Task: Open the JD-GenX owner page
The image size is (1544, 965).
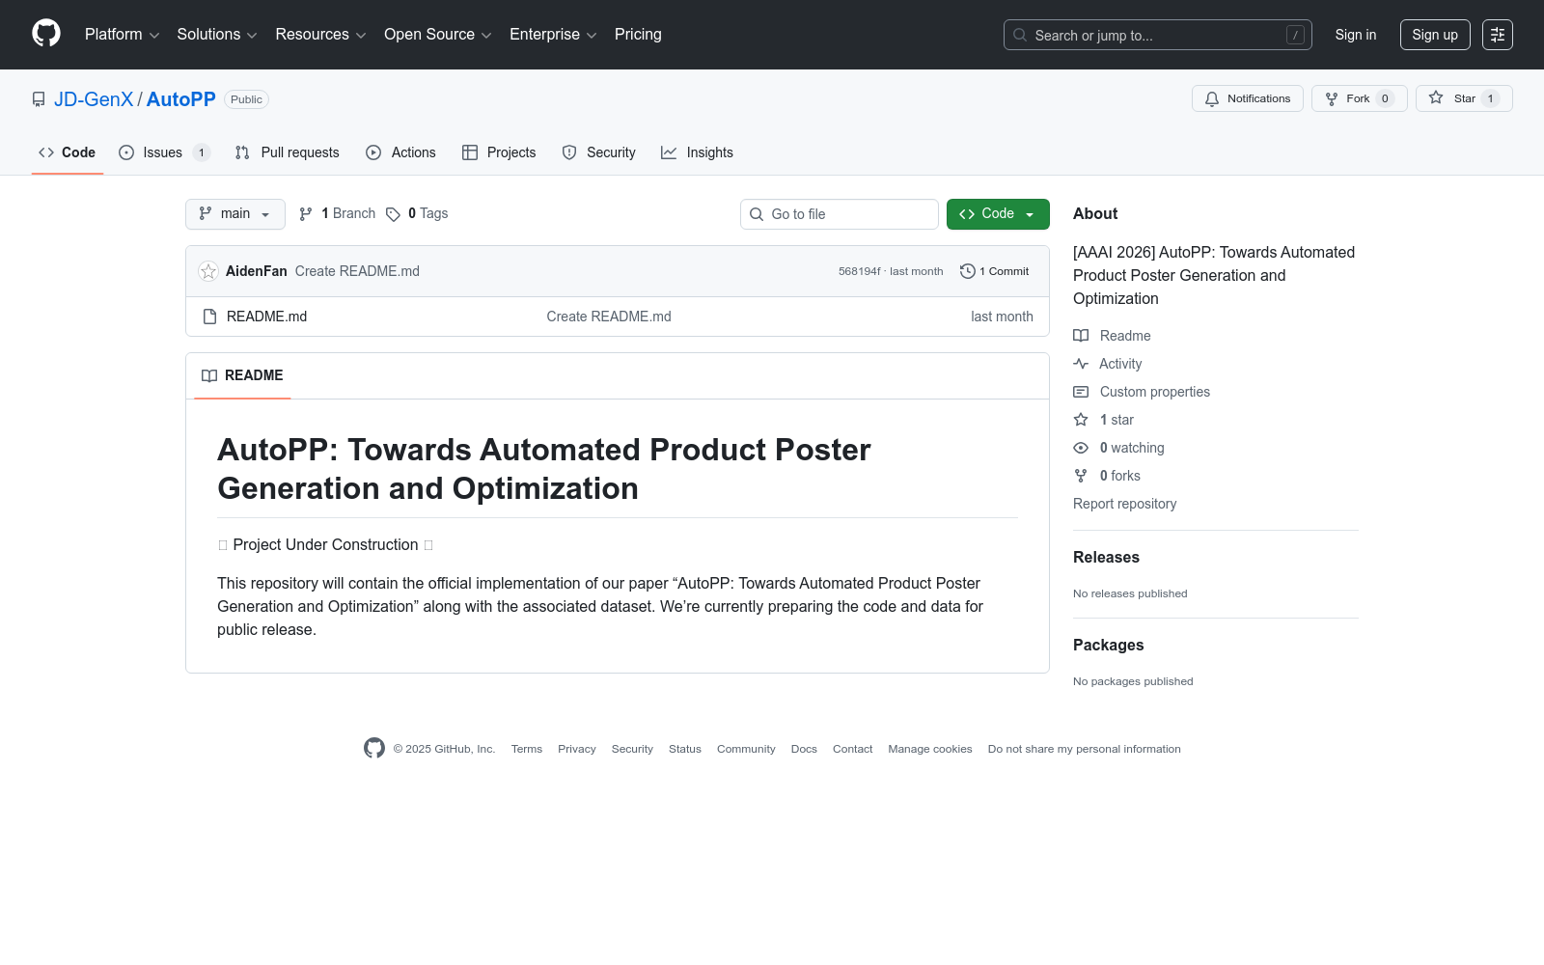Action: tap(94, 99)
